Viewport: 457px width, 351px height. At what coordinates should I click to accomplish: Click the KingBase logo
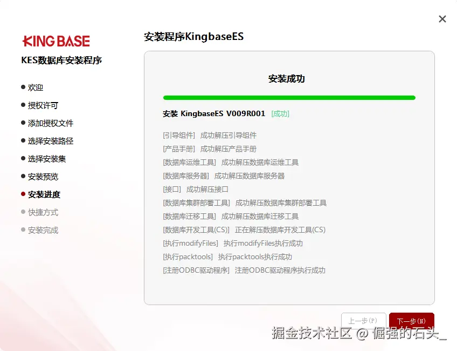coord(56,40)
